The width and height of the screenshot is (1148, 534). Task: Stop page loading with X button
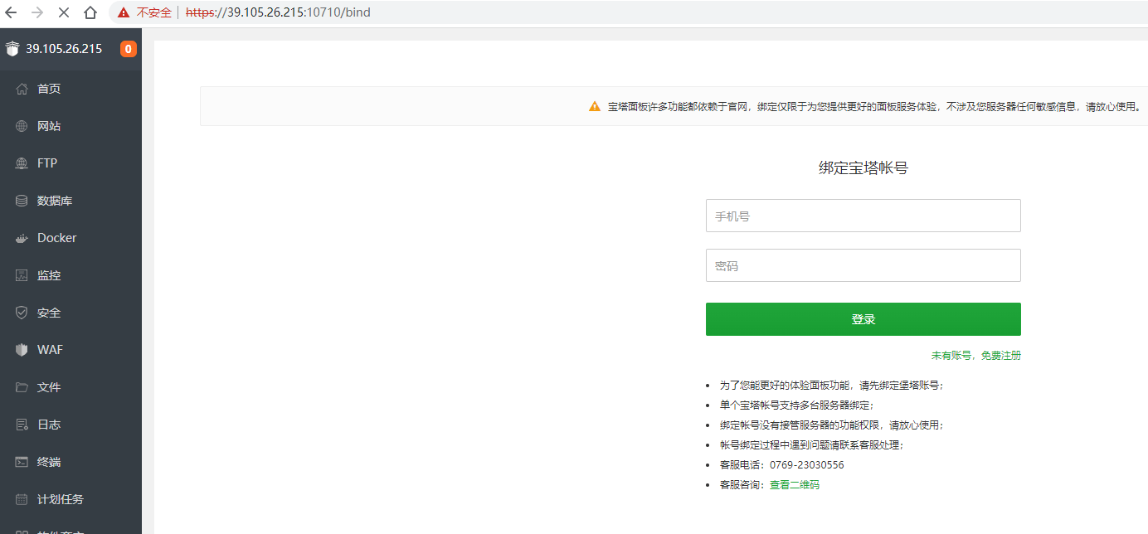(x=65, y=12)
